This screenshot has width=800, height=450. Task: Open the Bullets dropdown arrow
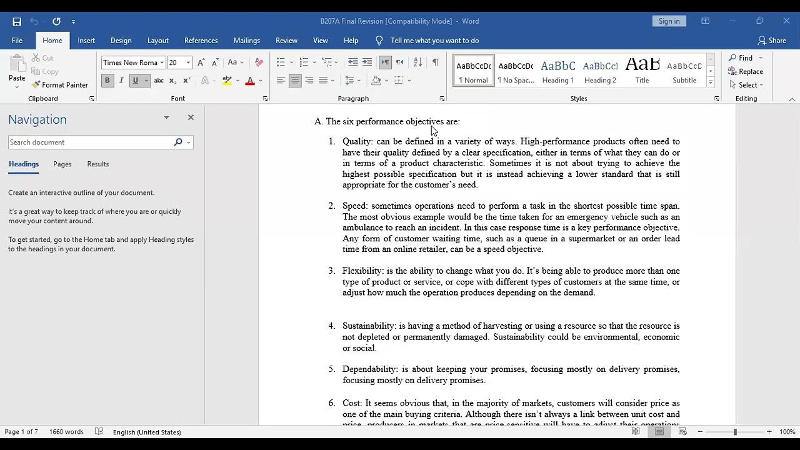(292, 62)
